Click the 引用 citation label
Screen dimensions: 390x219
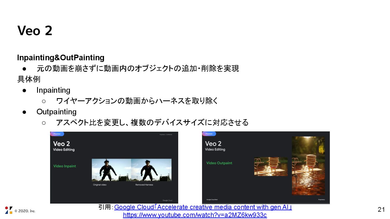point(105,207)
